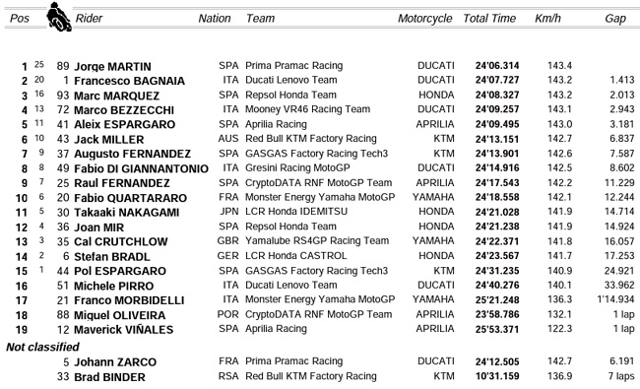The height and width of the screenshot is (389, 640).
Task: Click Mooney VR46 Racing Team entry
Action: (x=307, y=109)
